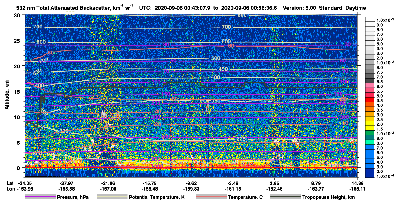The height and width of the screenshot is (204, 397).
Task: Click latitude value -15.75
Action: [x=150, y=183]
